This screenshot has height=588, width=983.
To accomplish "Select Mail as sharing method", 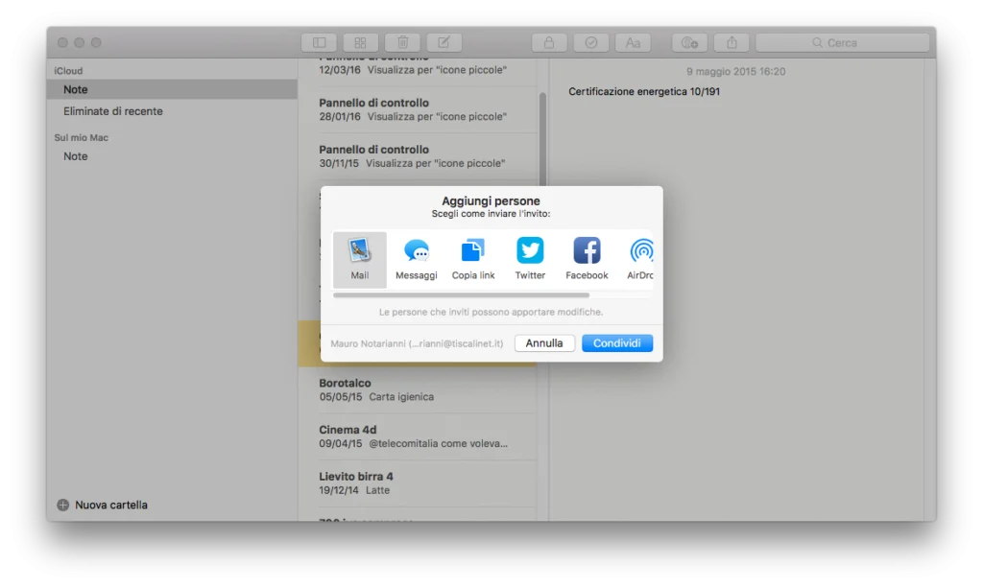I will [x=359, y=257].
